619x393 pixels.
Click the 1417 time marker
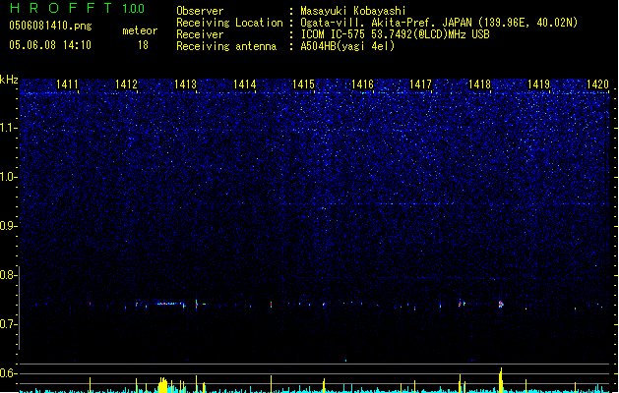click(x=421, y=84)
